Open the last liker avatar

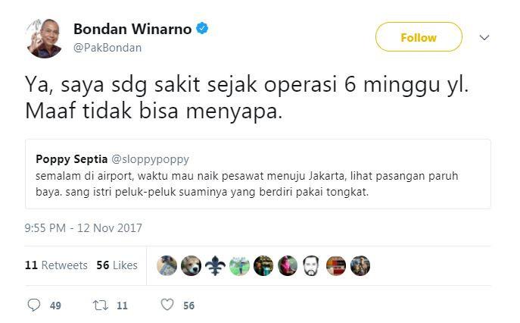coord(360,265)
